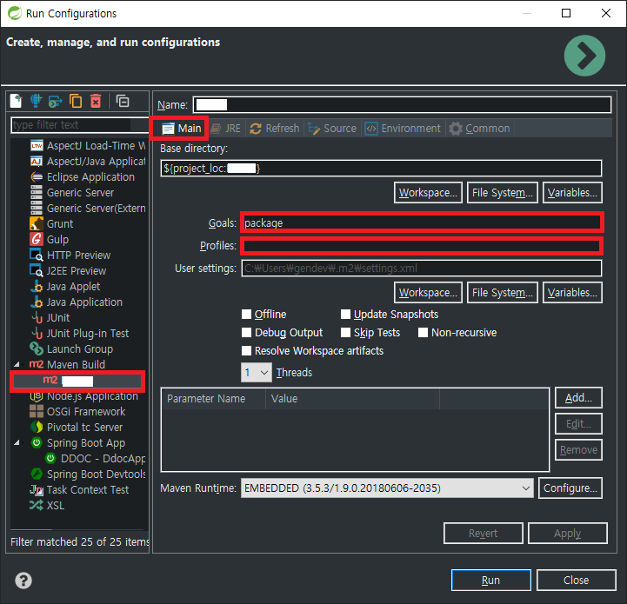Enable the Offline checkbox
Viewport: 627px width, 604px height.
(248, 315)
